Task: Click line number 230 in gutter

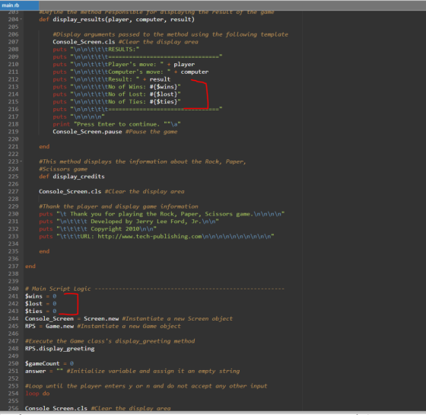Action: tap(14, 214)
